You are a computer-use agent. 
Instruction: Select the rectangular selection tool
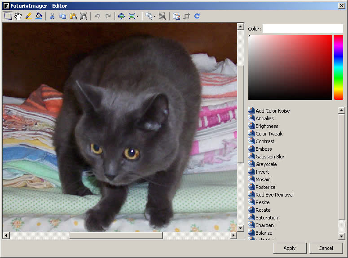(8, 16)
